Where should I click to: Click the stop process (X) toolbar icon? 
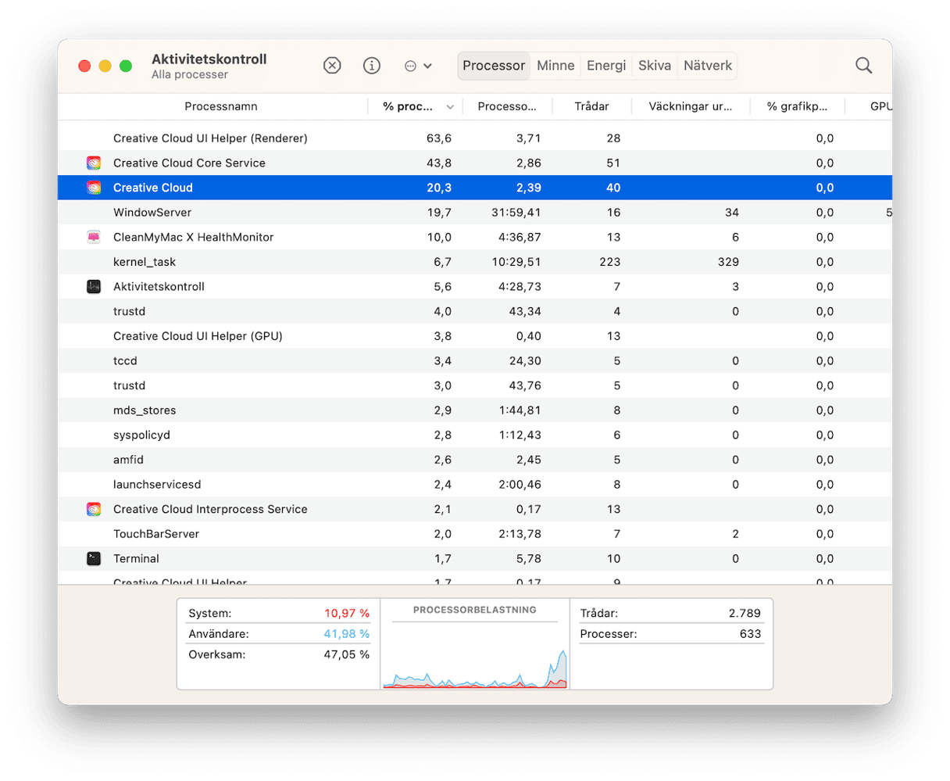[x=332, y=66]
